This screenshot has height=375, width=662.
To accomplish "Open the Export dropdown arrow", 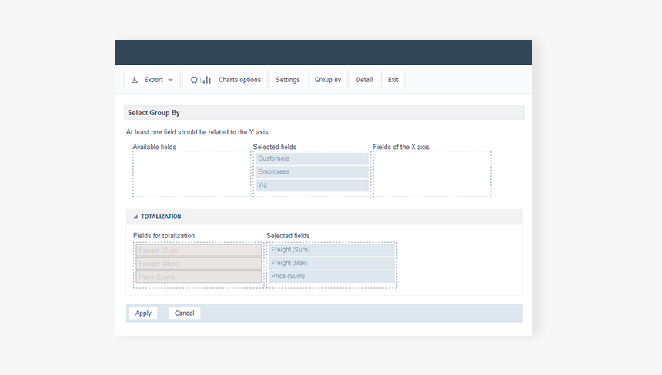I will [170, 80].
